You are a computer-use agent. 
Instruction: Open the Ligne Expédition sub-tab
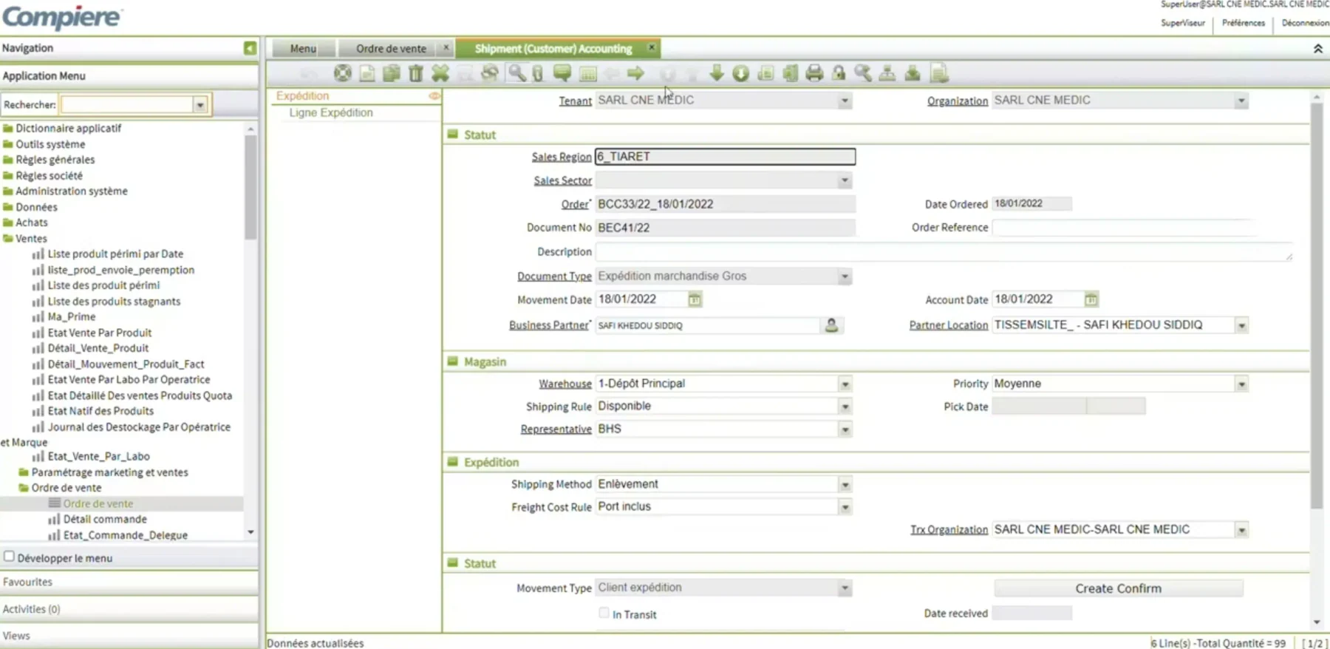coord(331,112)
